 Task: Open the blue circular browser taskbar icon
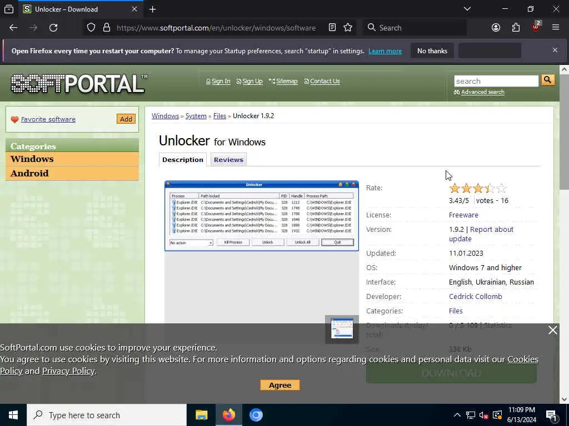pyautogui.click(x=256, y=415)
